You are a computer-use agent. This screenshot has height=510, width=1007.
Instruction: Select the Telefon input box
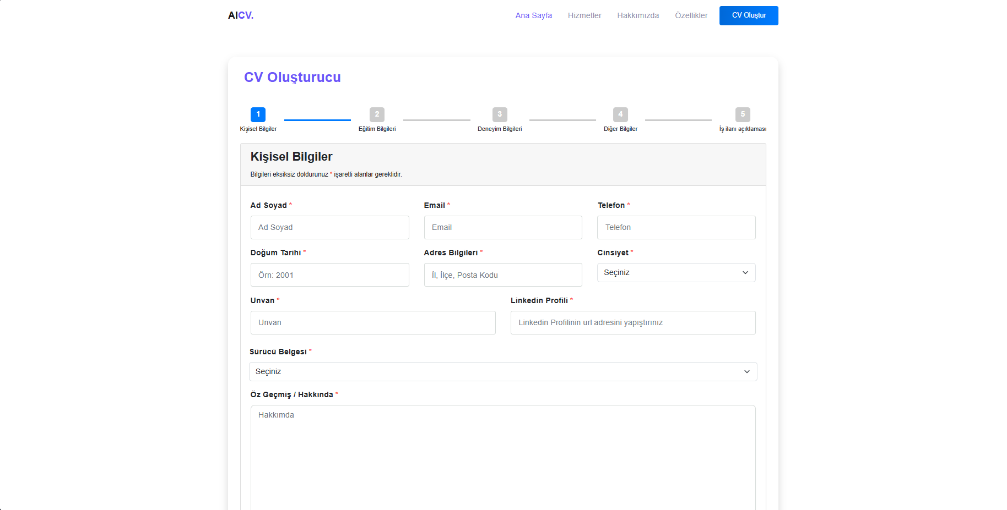click(676, 228)
